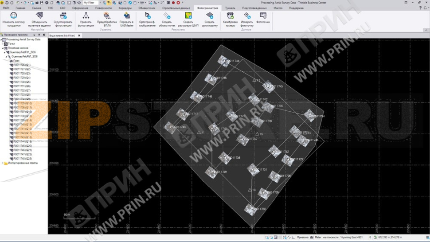The image size is (430, 242).
Task: Click Передать в UASMaster icon
Action: pos(126,16)
